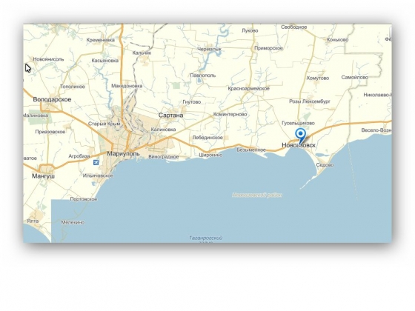The image size is (415, 311).
Task: Click the blue location pin at Новоазовск
Action: tap(300, 135)
